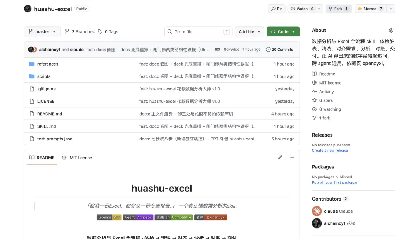This screenshot has width=419, height=239.
Task: Open the Activity link
Action: [x=323, y=92]
